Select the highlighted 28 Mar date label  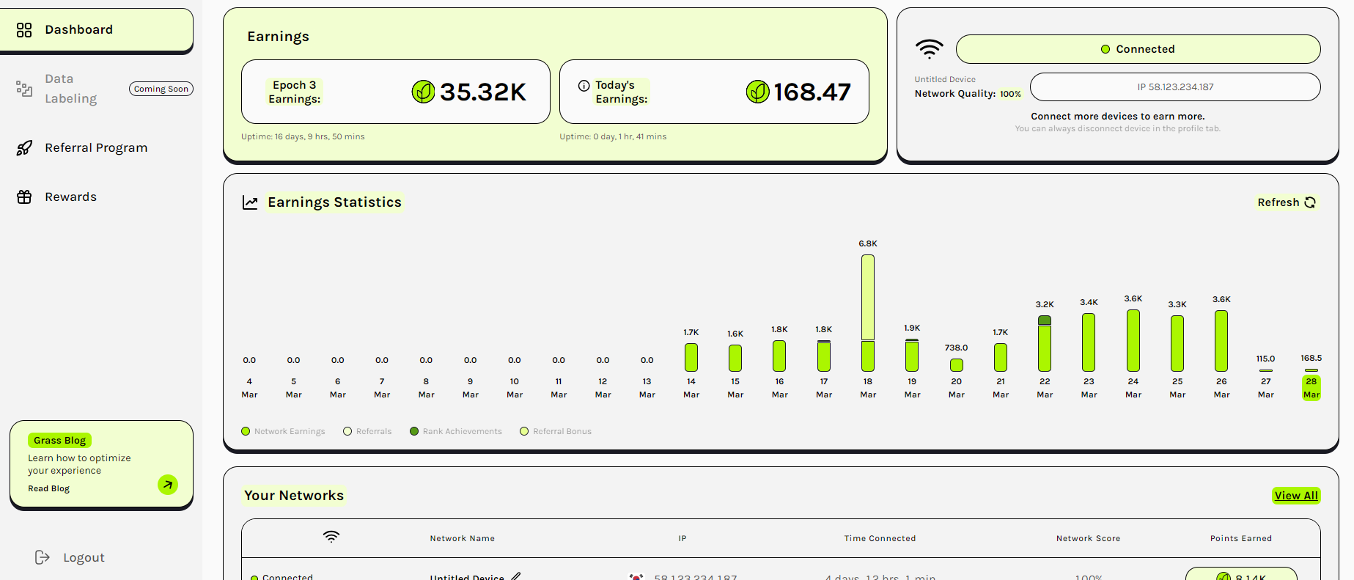click(x=1311, y=388)
